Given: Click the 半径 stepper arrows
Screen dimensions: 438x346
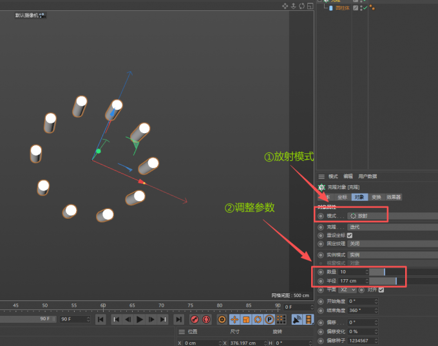Looking at the screenshot, I should pos(367,281).
